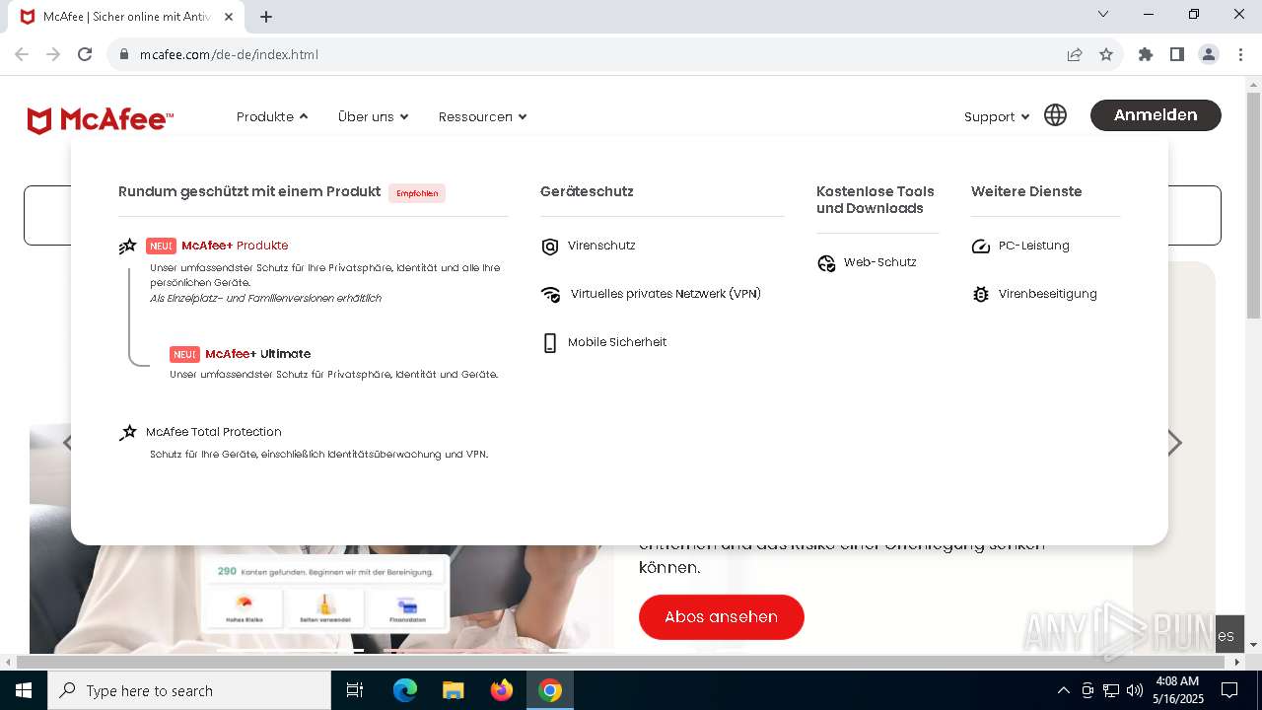The height and width of the screenshot is (710, 1262).
Task: Click the Virenbeseitigung bug icon
Action: click(981, 294)
